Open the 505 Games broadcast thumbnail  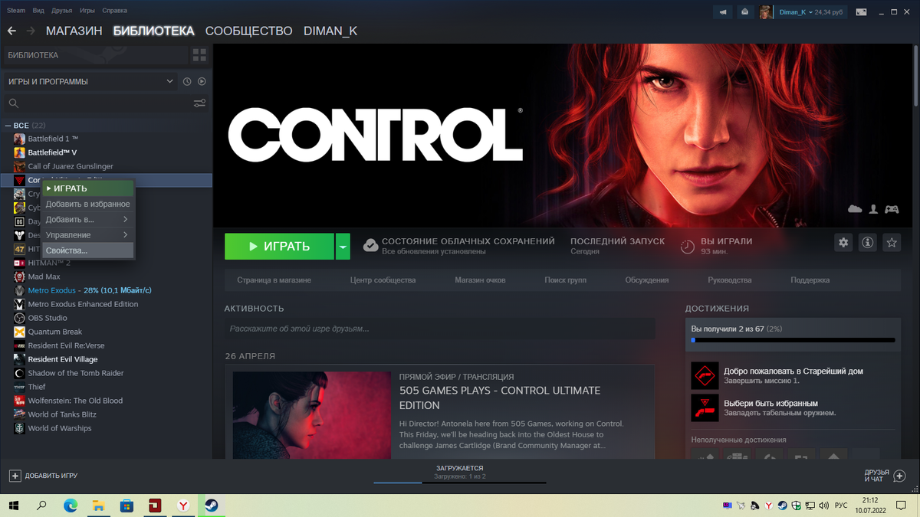click(312, 415)
